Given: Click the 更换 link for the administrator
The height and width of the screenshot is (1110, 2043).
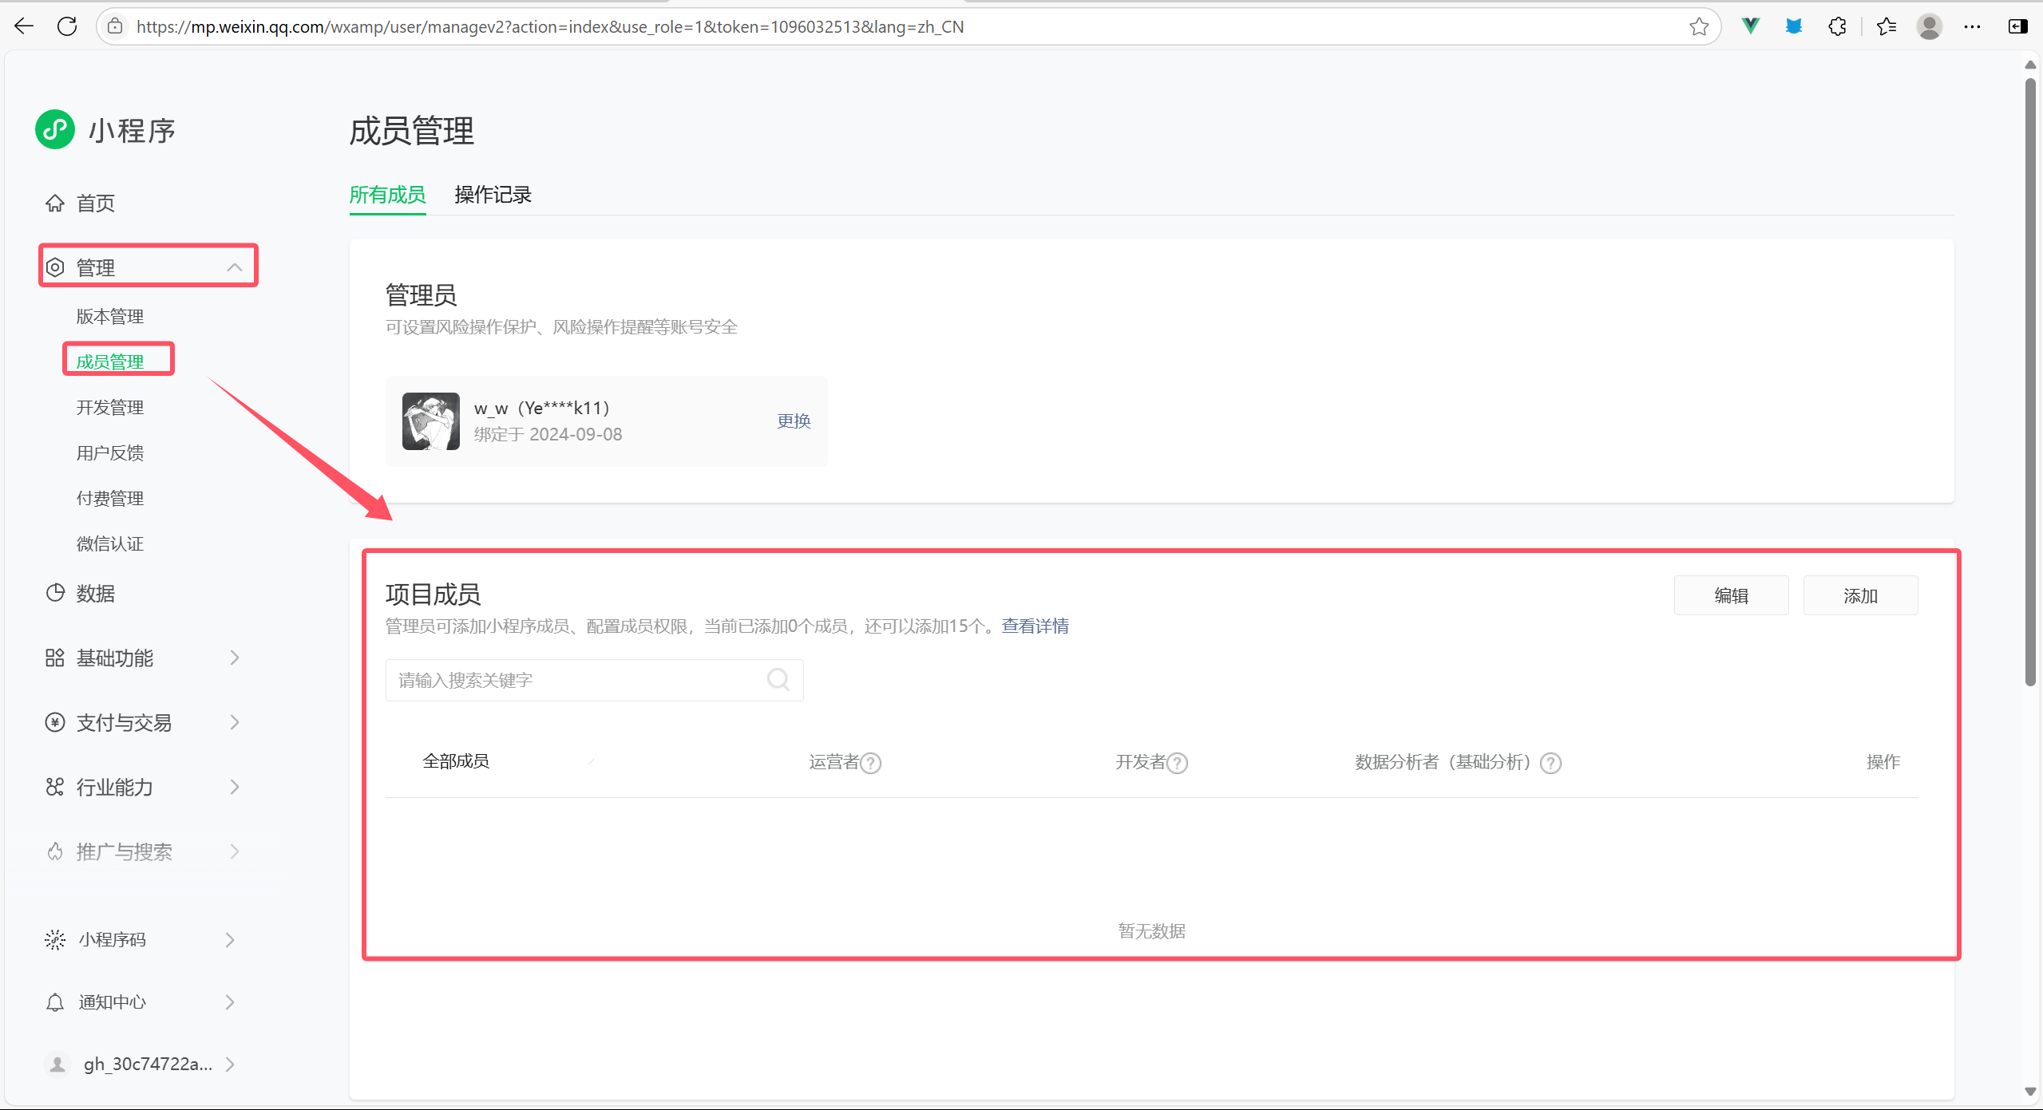Looking at the screenshot, I should pos(794,421).
